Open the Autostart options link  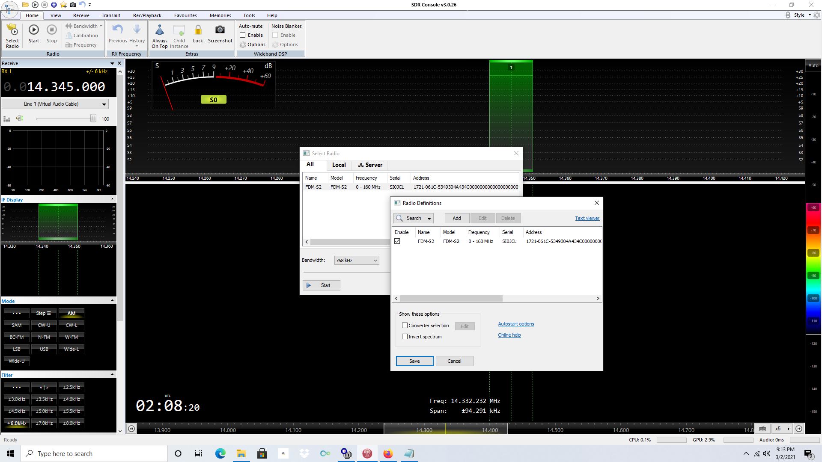click(x=516, y=324)
